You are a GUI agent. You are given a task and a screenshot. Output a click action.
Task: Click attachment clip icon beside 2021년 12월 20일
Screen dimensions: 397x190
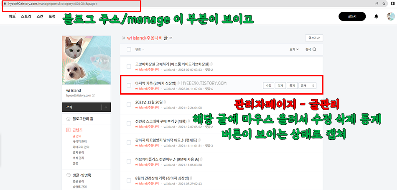[x=164, y=102]
